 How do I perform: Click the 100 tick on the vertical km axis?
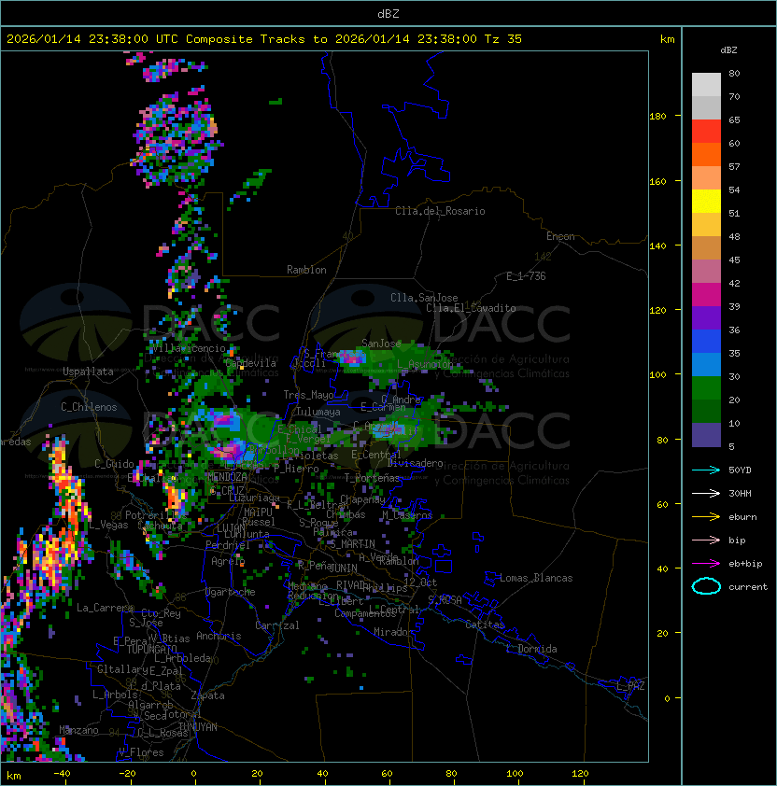click(657, 375)
